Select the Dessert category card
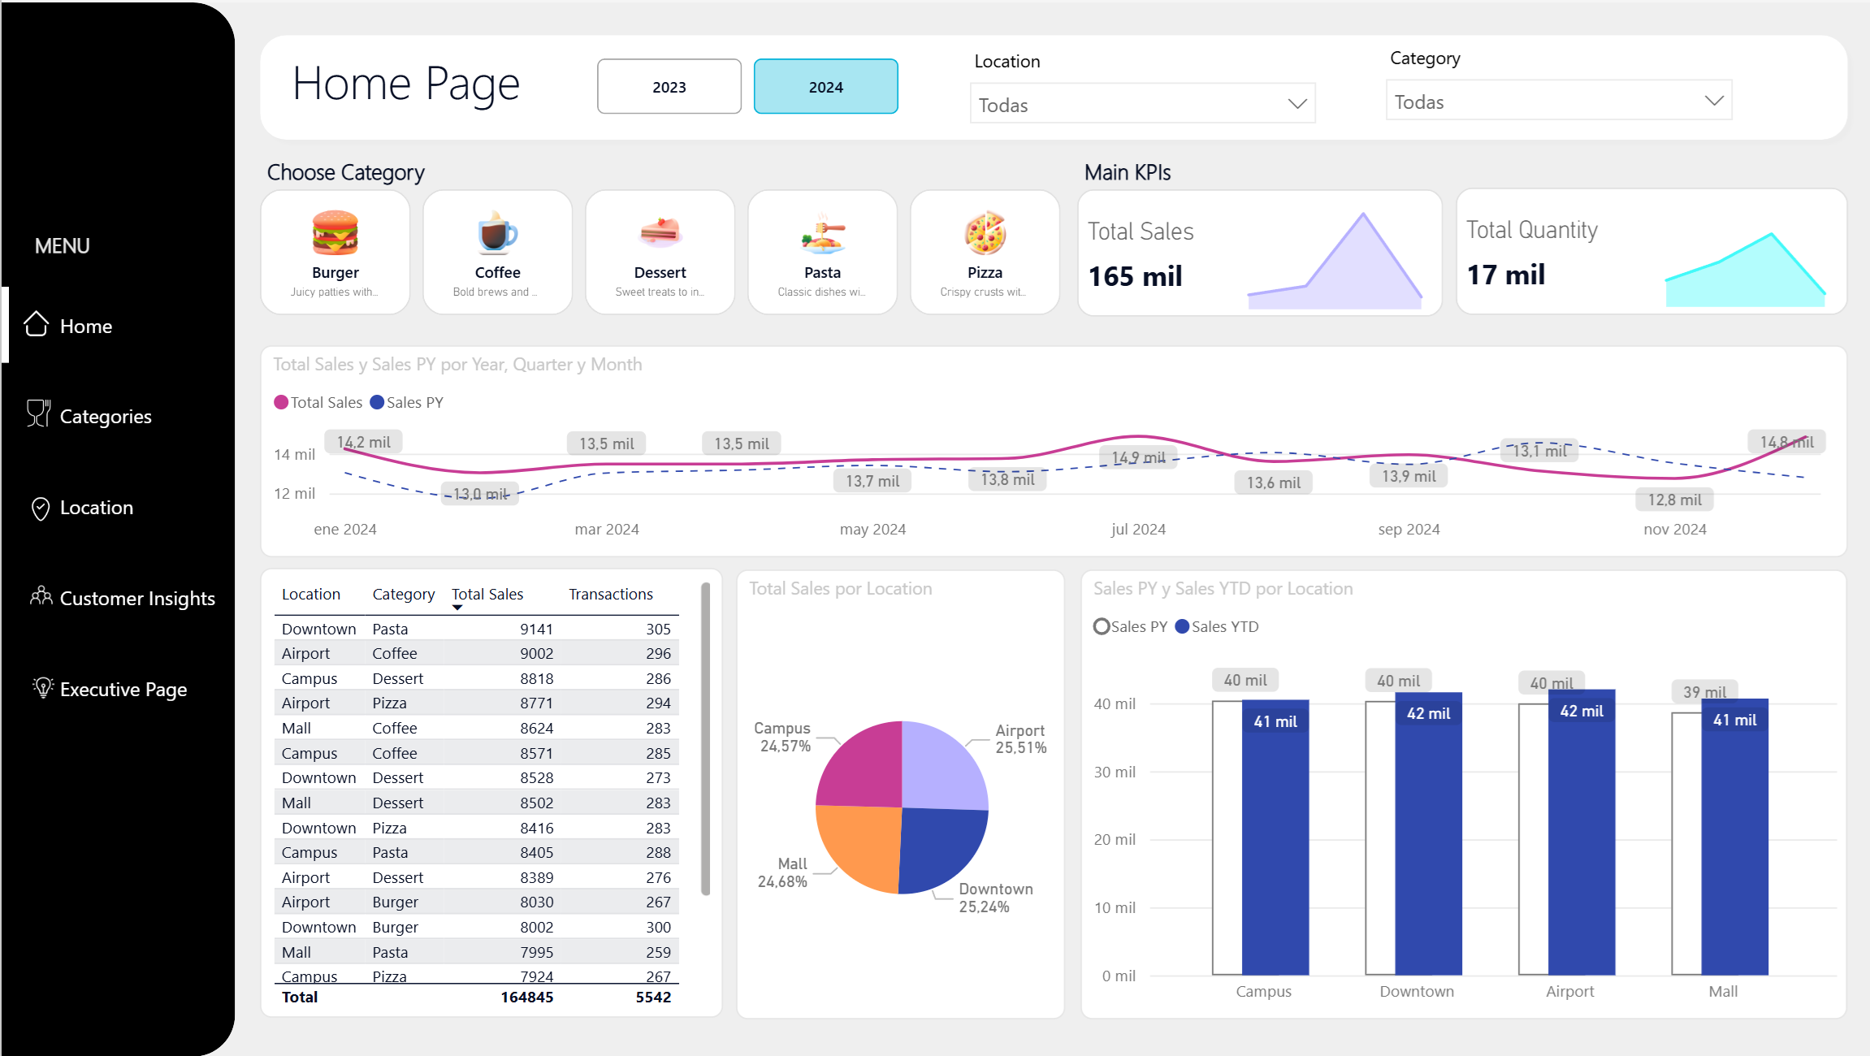Viewport: 1870px width, 1056px height. 660,252
